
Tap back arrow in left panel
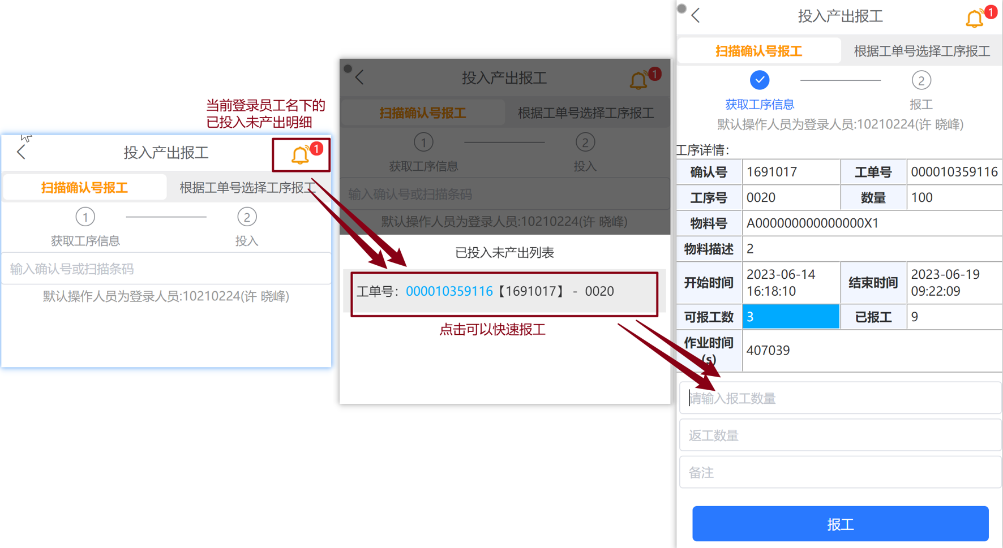coord(22,152)
